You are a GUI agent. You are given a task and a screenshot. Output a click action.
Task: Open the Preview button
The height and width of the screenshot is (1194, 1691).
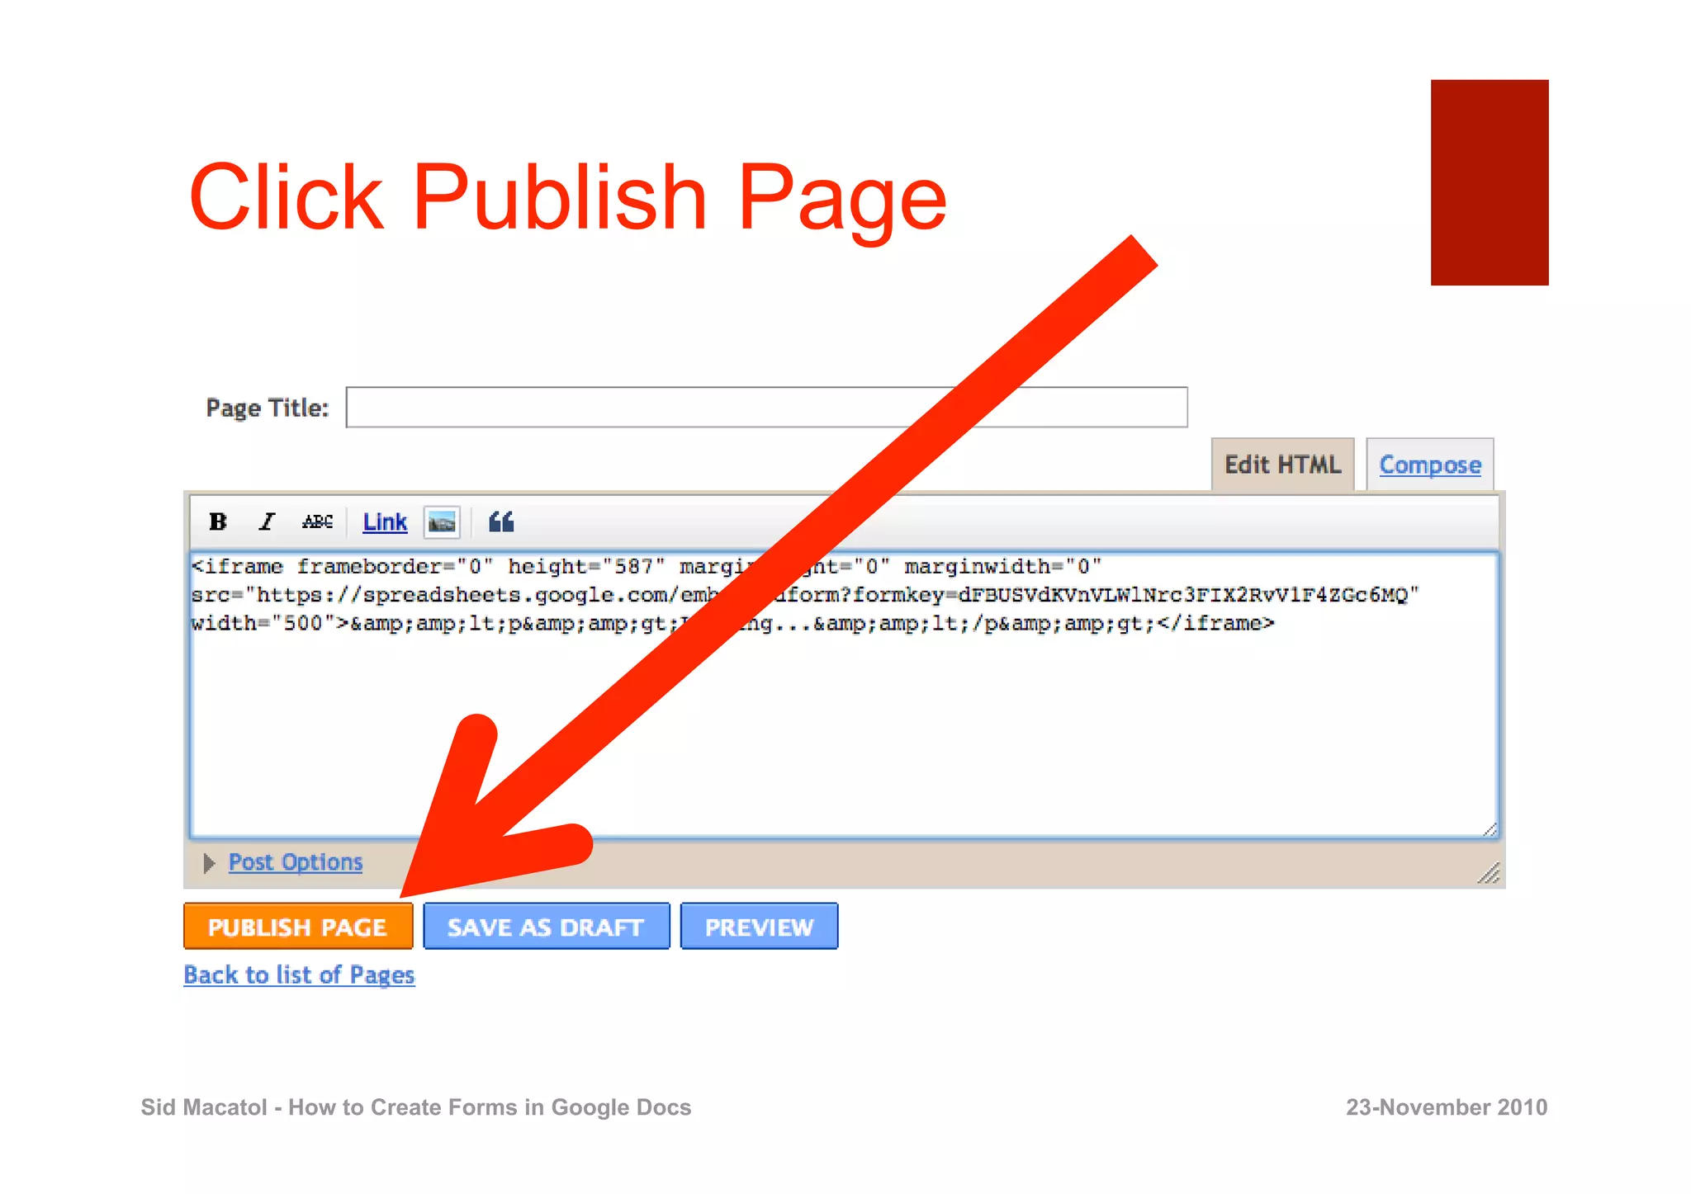pyautogui.click(x=759, y=927)
